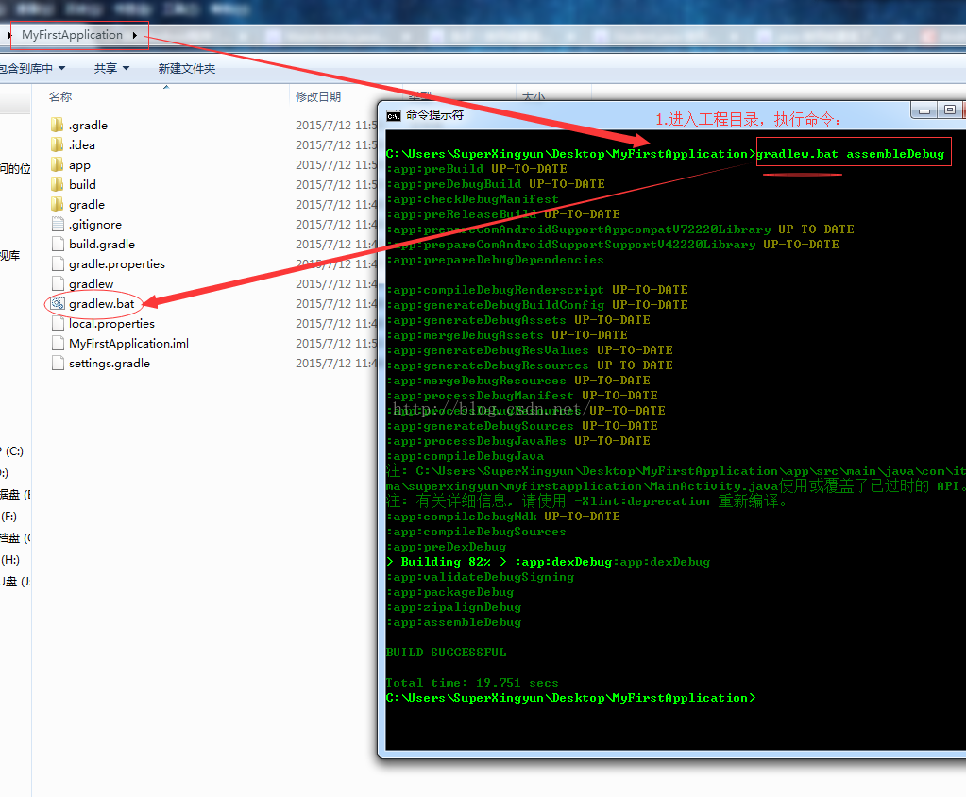Image resolution: width=966 pixels, height=797 pixels.
Task: Click the modified date of .gradle folder
Action: point(336,125)
